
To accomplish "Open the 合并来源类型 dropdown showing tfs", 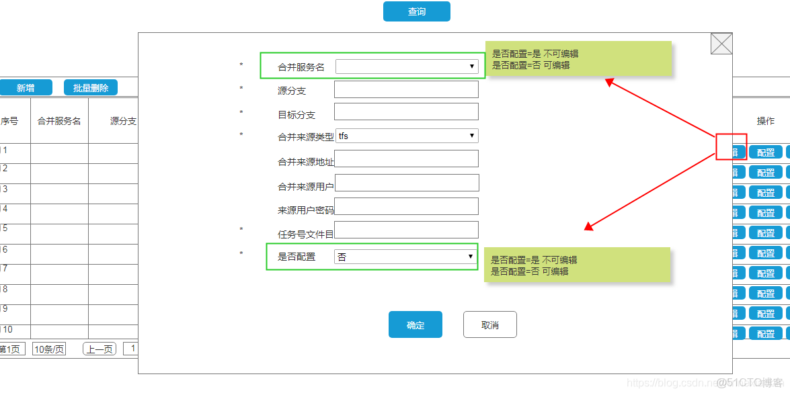I will click(x=406, y=136).
